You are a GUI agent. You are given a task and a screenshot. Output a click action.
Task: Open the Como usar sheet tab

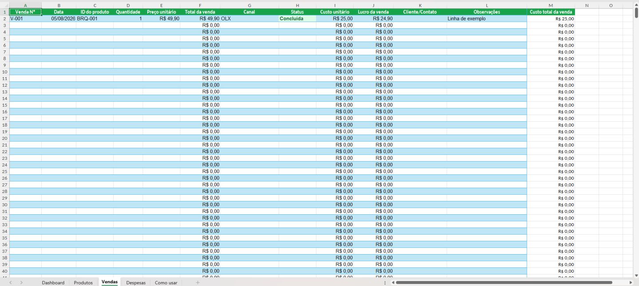[x=166, y=282]
